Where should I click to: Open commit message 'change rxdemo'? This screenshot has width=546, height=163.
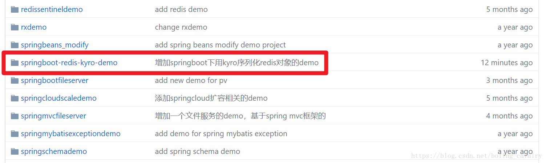pos(181,27)
